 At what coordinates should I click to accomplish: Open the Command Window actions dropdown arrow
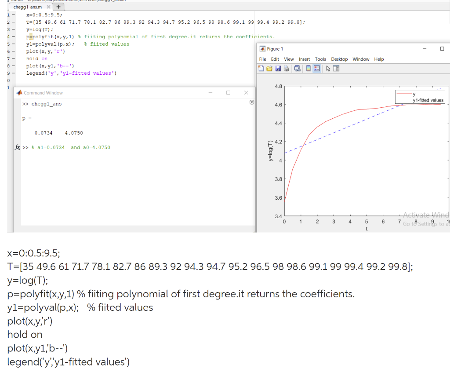point(252,102)
